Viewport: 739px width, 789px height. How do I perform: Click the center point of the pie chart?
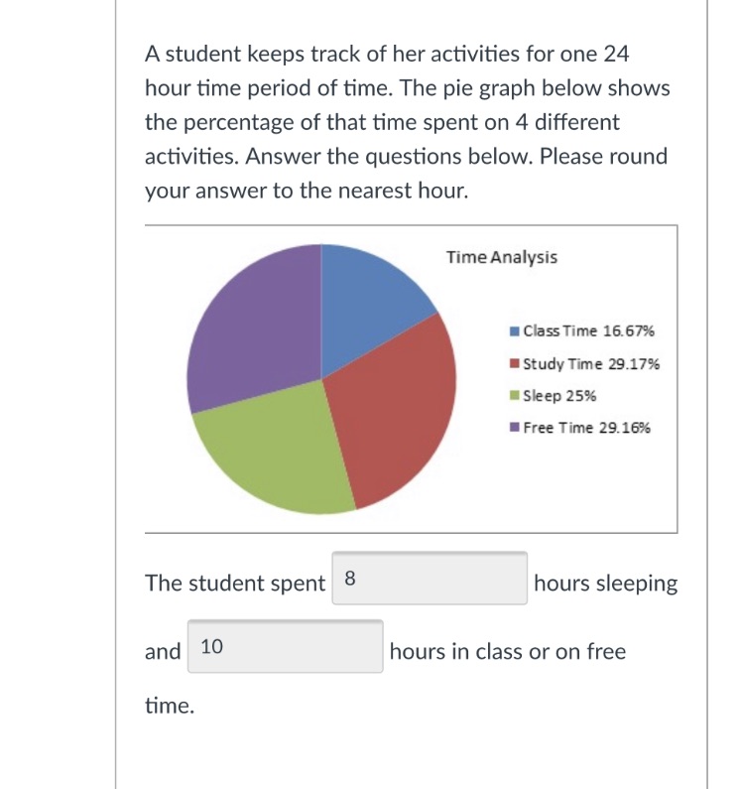click(321, 378)
